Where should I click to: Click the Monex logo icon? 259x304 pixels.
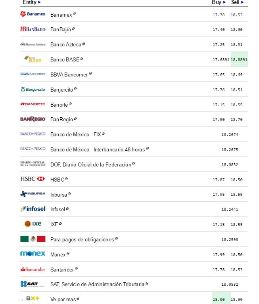coord(33,254)
